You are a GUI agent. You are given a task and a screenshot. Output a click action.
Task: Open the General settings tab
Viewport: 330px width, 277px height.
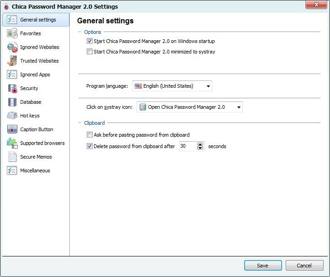(36, 20)
